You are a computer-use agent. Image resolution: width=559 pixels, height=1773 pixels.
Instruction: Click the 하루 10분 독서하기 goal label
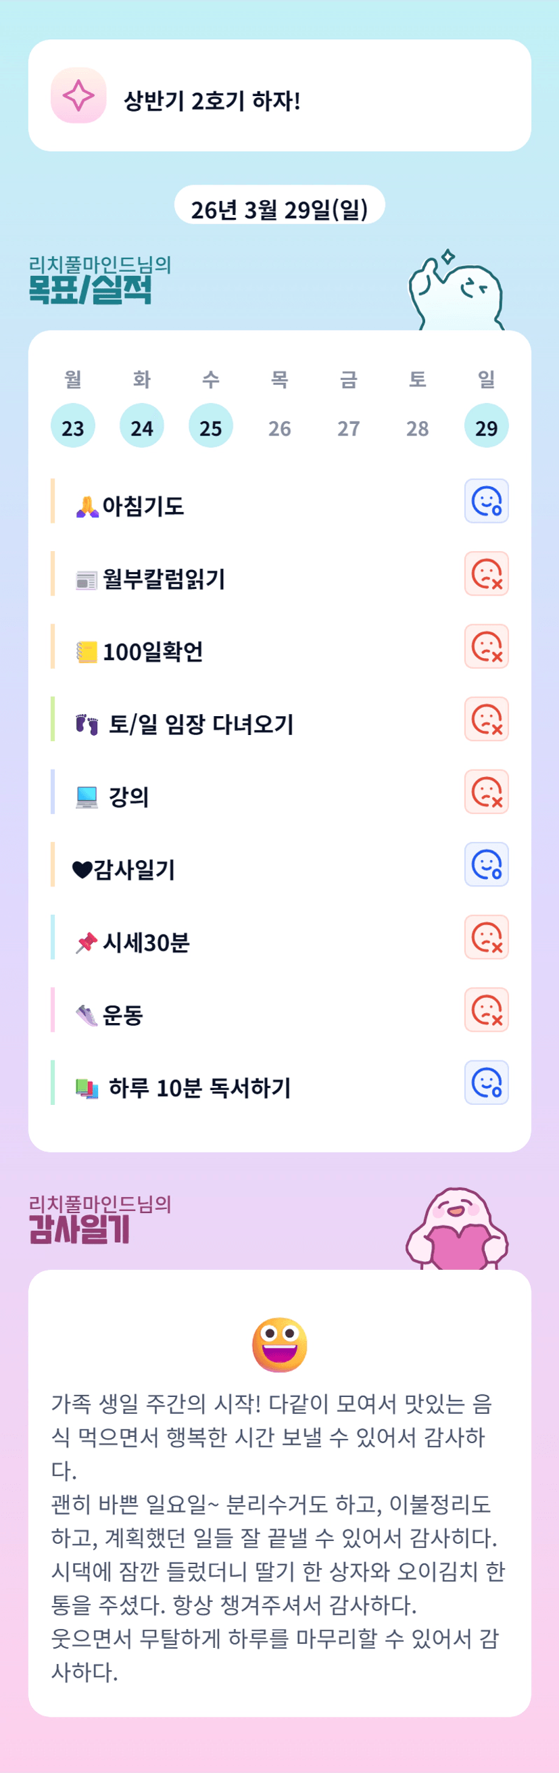coord(199,1087)
